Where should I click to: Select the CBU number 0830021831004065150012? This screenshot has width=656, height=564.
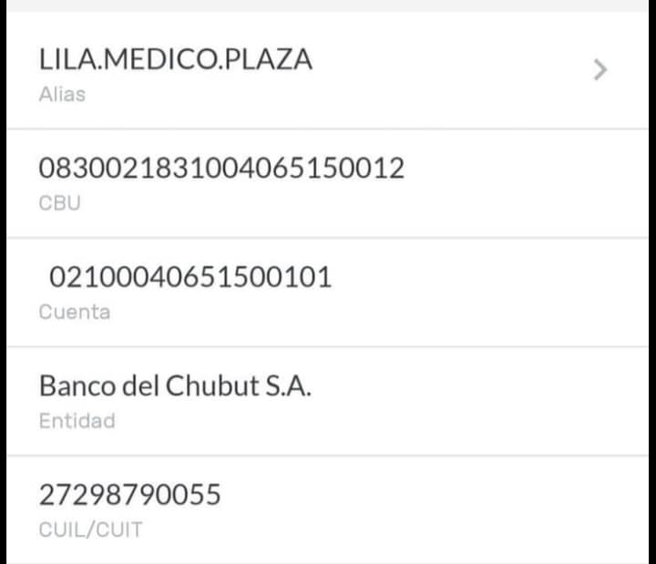[x=221, y=168]
